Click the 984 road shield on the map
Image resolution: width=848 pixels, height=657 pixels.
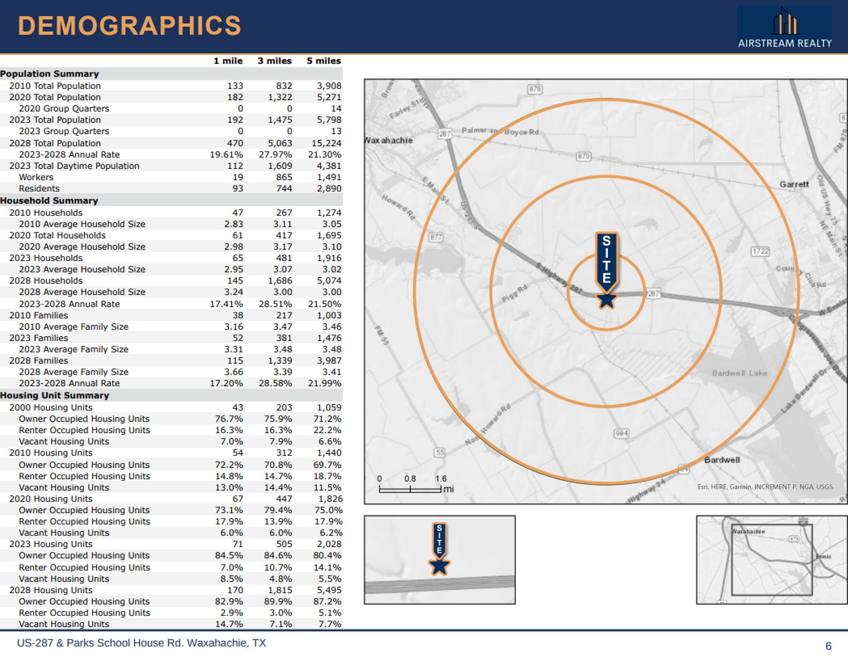click(x=621, y=433)
